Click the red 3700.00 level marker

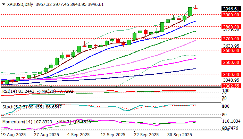tap(231, 39)
